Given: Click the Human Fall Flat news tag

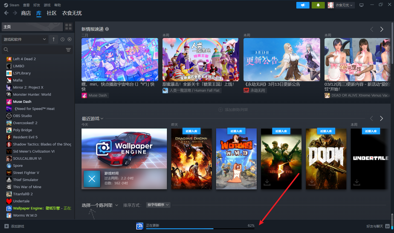Looking at the screenshot, I should pos(192,90).
